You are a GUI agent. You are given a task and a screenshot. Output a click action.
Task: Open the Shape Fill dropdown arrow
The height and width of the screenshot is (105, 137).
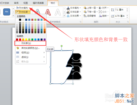pos(29,8)
